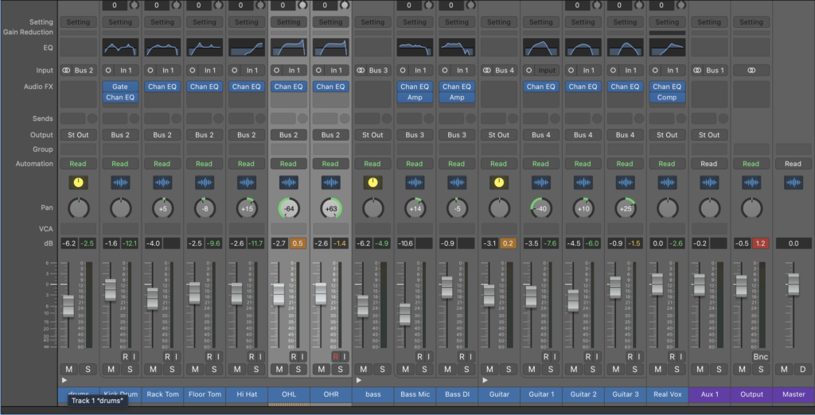Viewport: 815px width, 415px height.
Task: Click the orange 0.5 peak level on OHL
Action: tap(298, 243)
